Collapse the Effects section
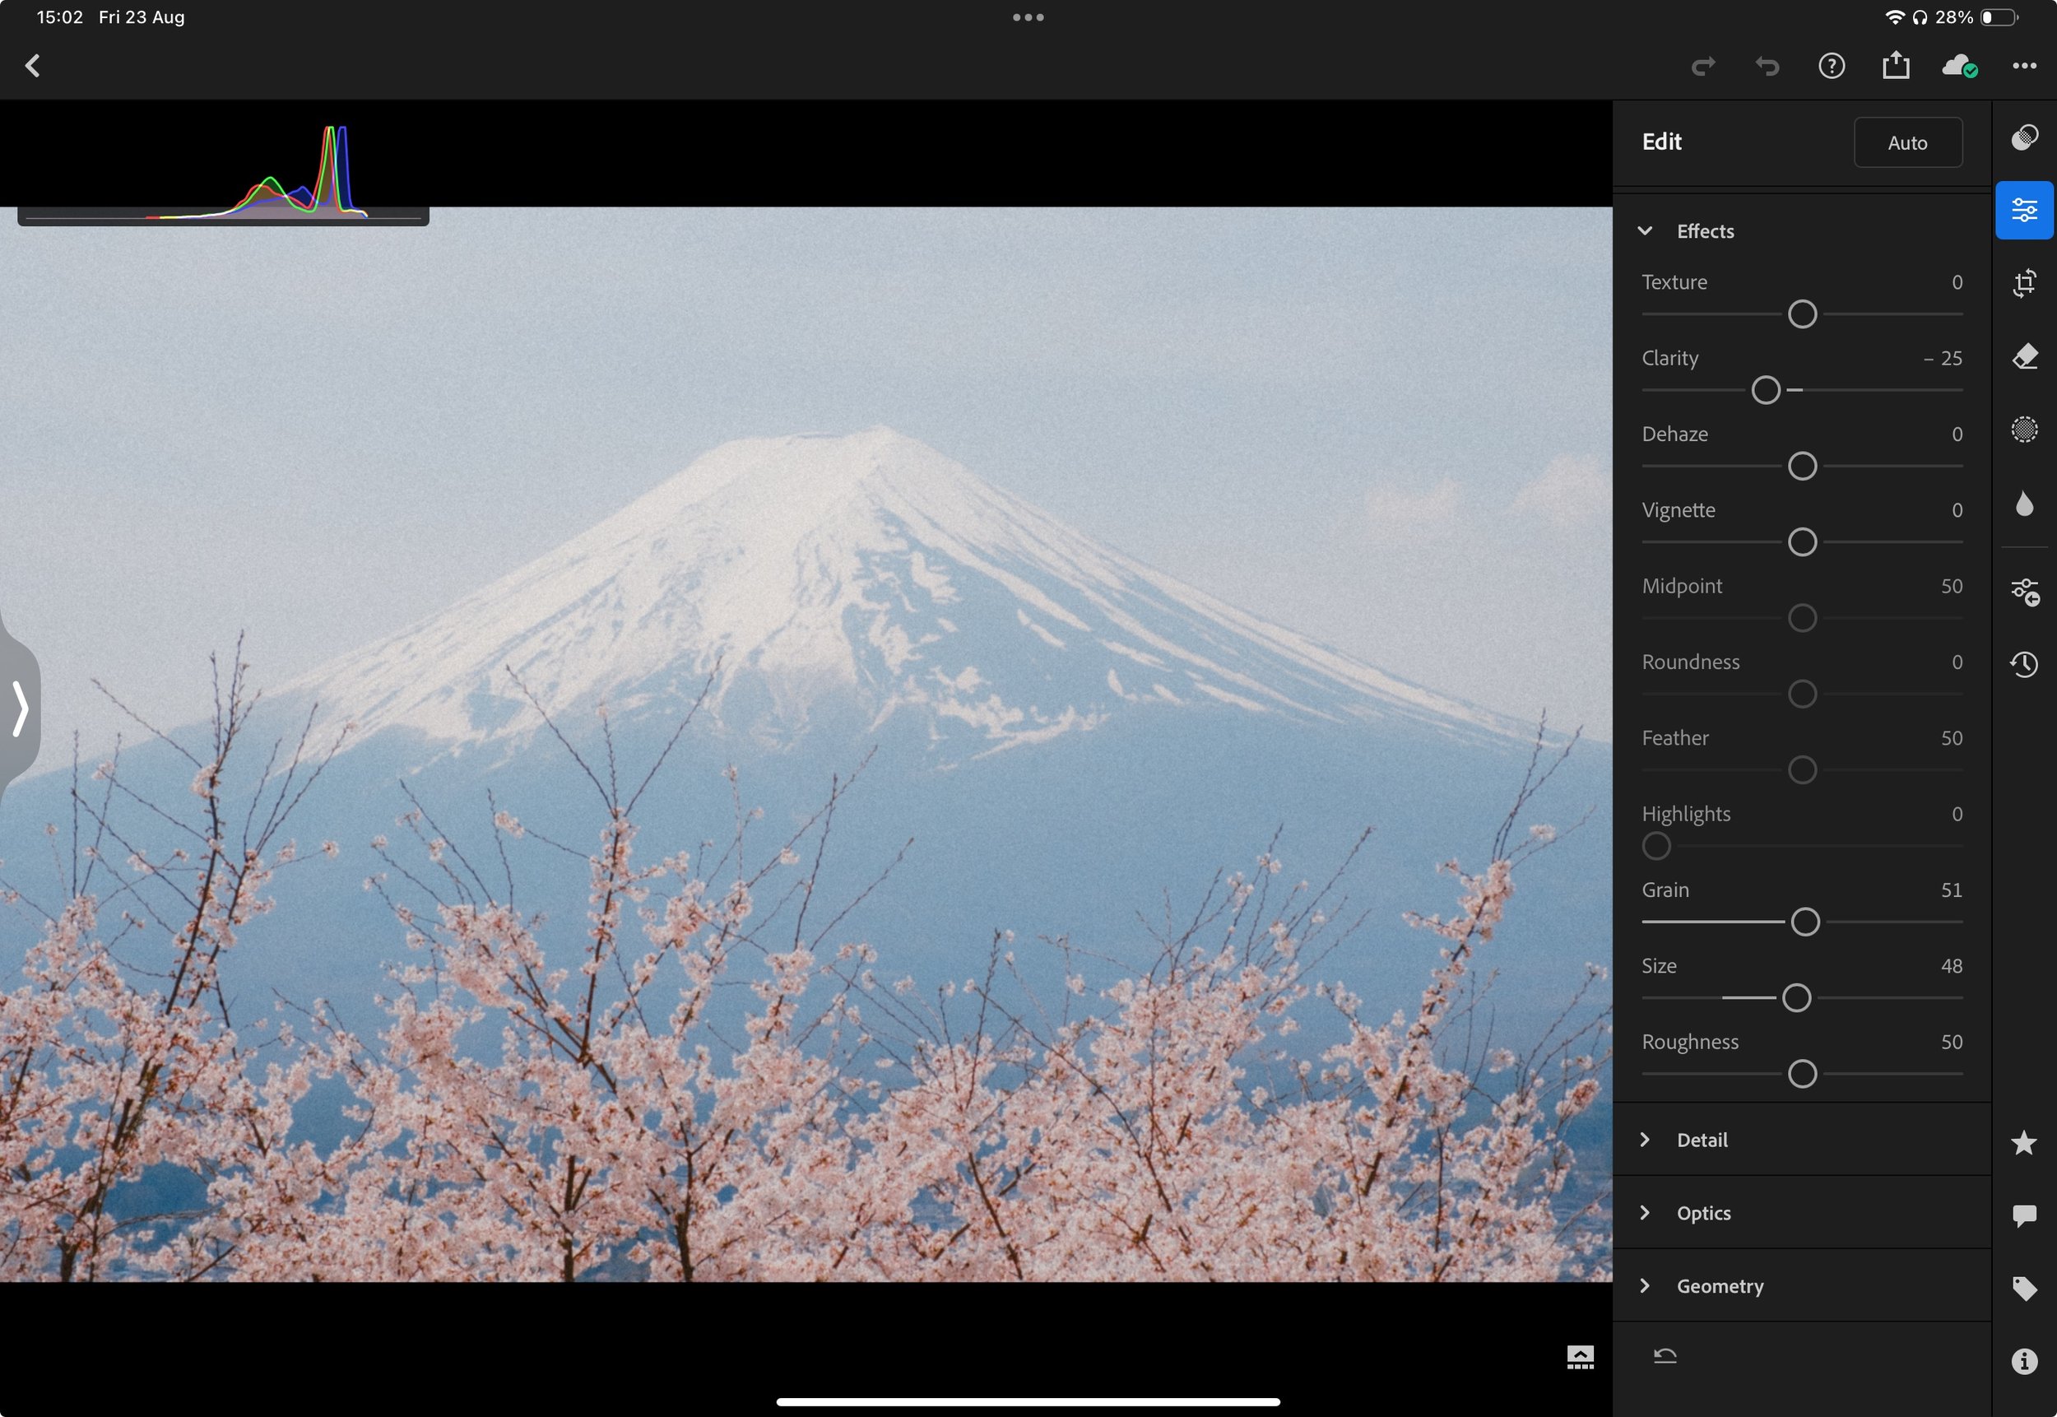2057x1417 pixels. (x=1644, y=231)
